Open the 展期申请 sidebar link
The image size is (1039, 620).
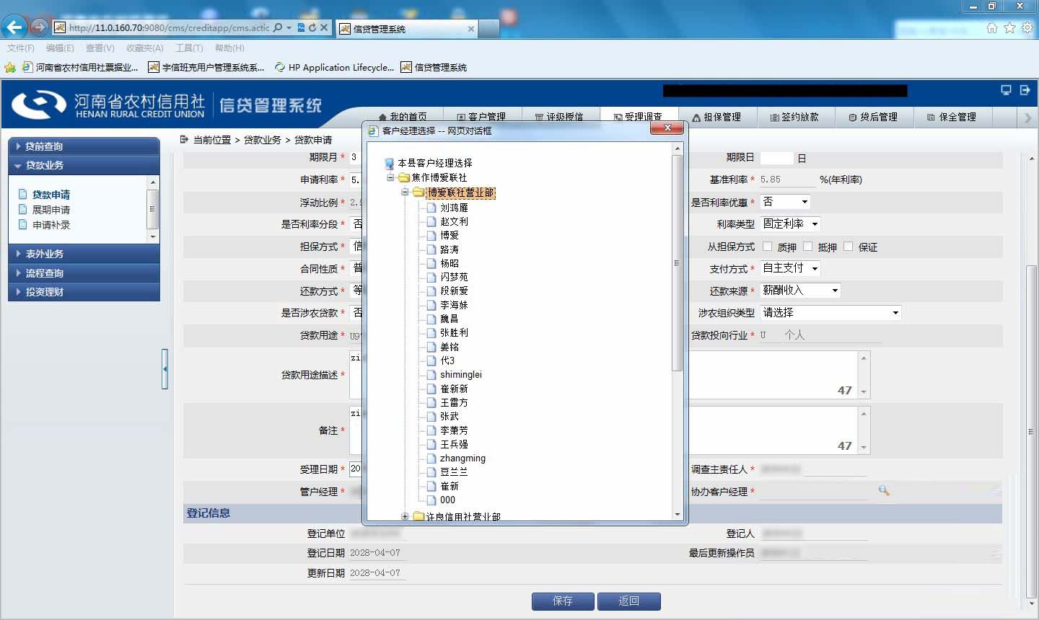click(51, 210)
